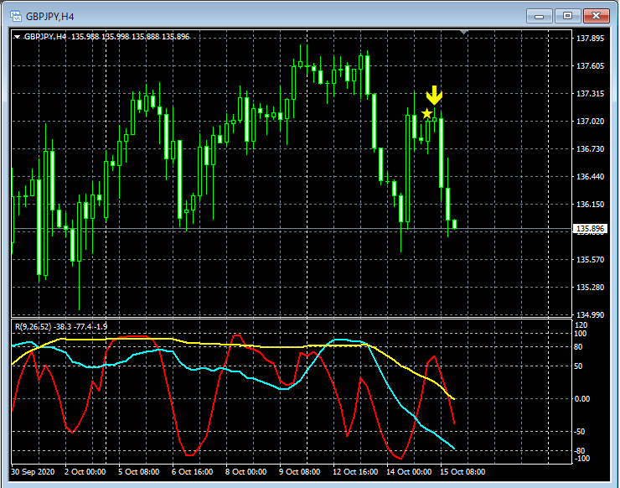Click the GBPJPY,H4 OHLC header text
Viewport: 620px width, 488px height.
pos(106,37)
